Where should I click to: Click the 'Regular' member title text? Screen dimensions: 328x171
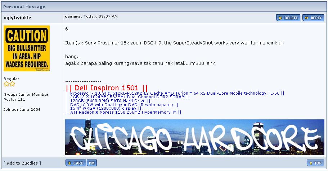pyautogui.click(x=11, y=79)
